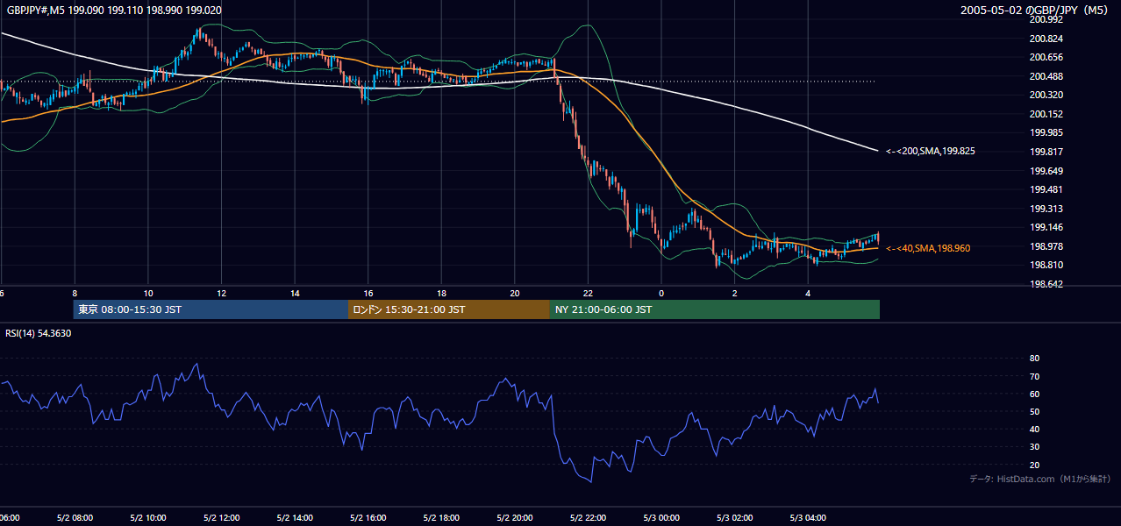Click the 5/2 12:00 date-time axis label
This screenshot has height=526, width=1121.
coord(221,518)
